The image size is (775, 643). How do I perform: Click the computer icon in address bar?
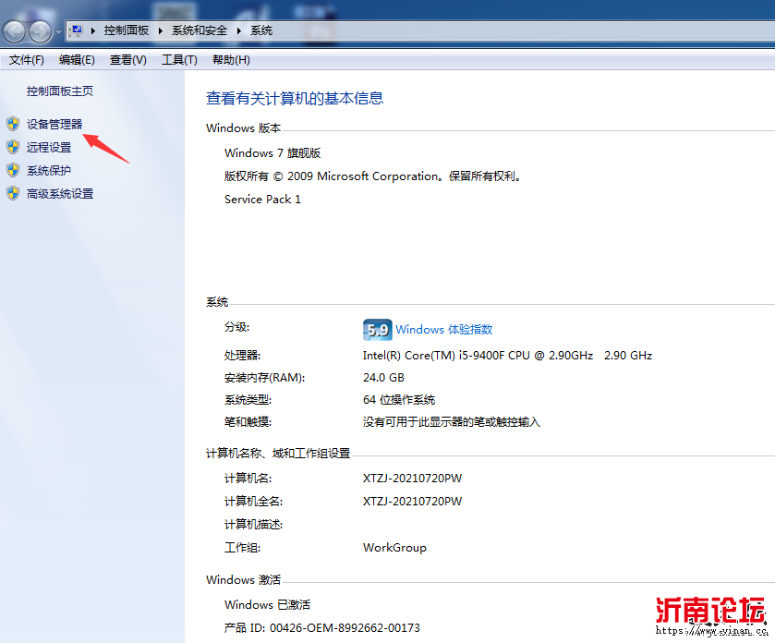[77, 30]
